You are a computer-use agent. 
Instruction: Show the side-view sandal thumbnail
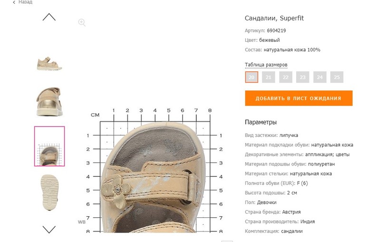[49, 63]
